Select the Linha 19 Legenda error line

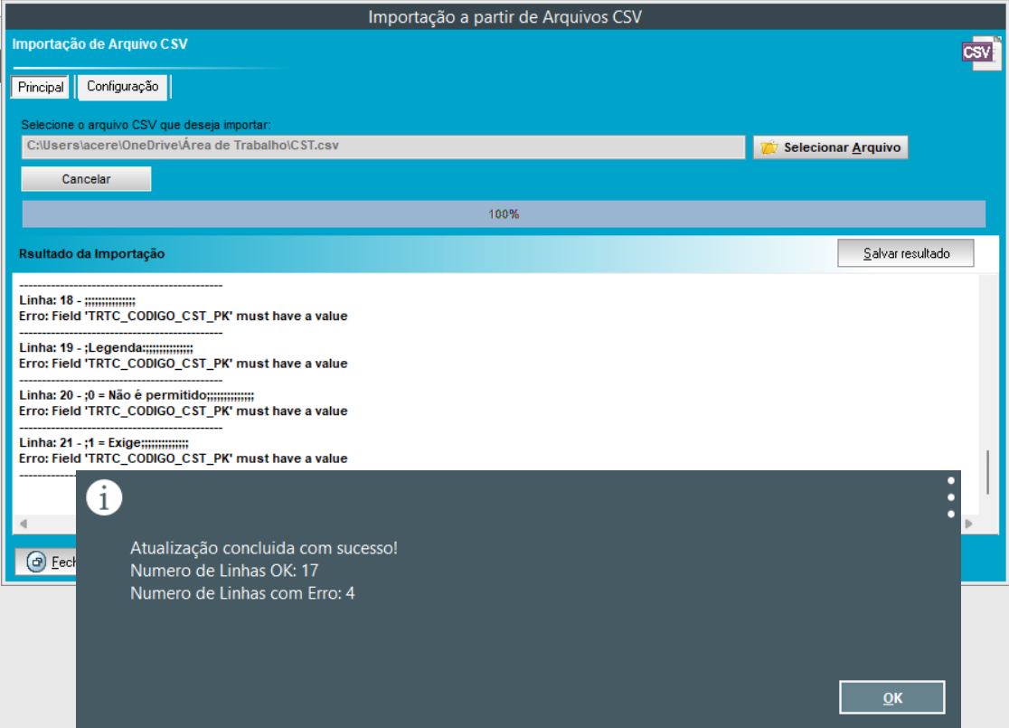[106, 347]
